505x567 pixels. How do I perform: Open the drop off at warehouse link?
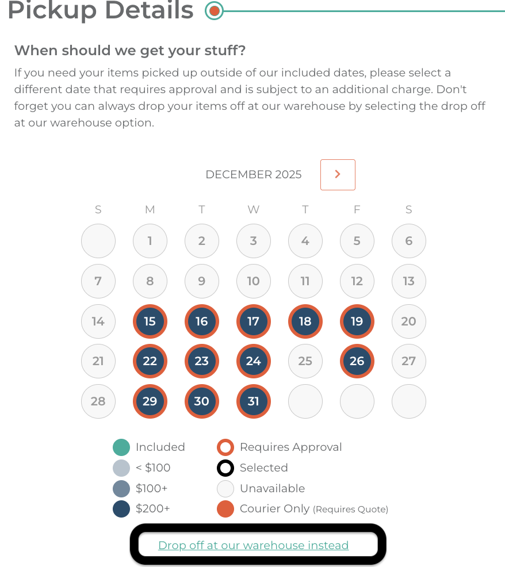253,545
